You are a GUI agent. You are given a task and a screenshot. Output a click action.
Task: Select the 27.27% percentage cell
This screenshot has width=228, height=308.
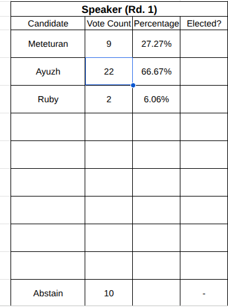[156, 44]
